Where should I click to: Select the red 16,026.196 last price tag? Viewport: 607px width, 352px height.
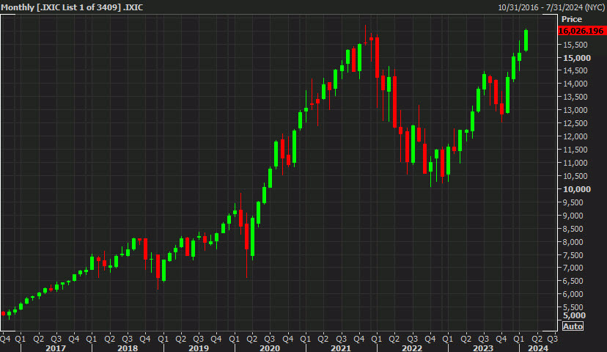point(582,31)
